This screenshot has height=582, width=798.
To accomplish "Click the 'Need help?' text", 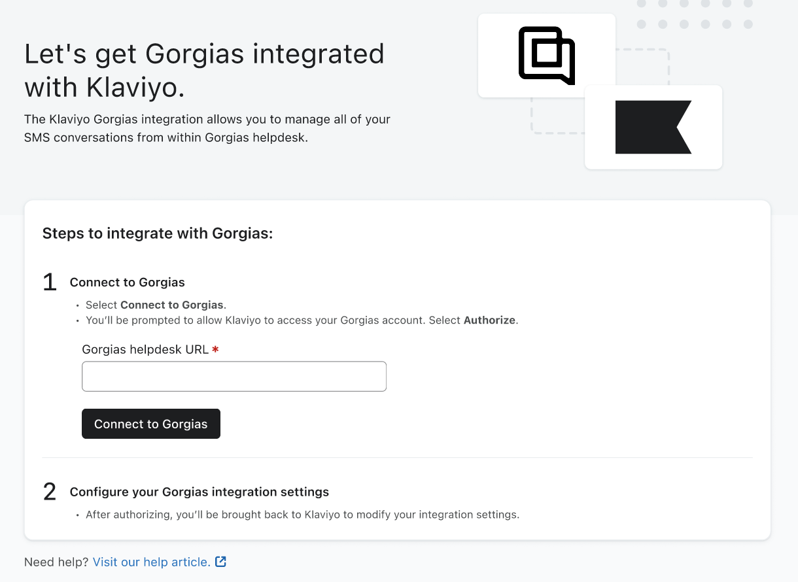I will [x=56, y=562].
